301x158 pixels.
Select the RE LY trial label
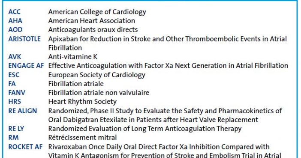click(16, 129)
